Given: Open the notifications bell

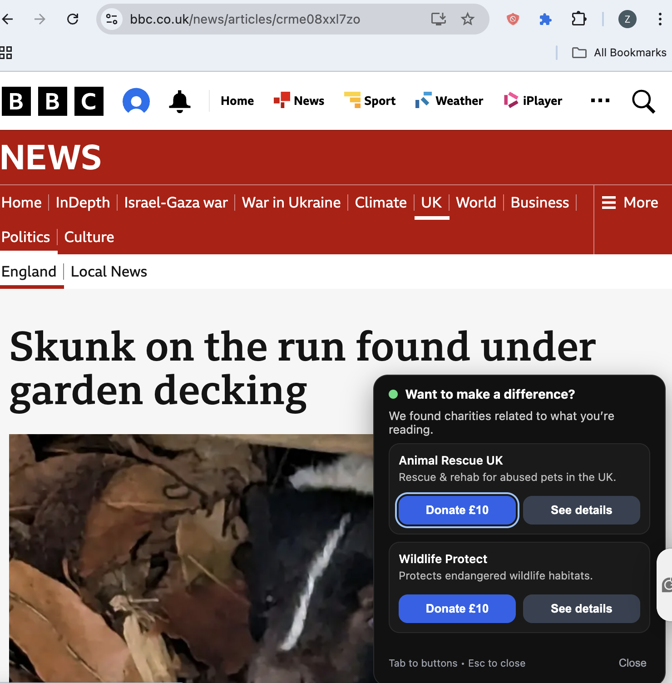Looking at the screenshot, I should click(180, 101).
